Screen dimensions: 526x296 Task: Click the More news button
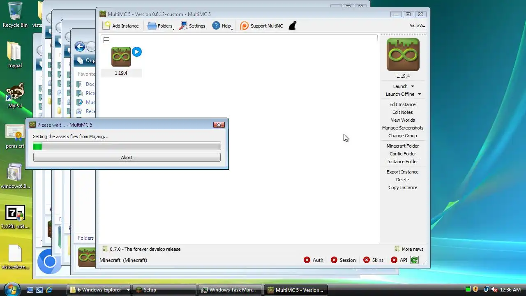409,249
